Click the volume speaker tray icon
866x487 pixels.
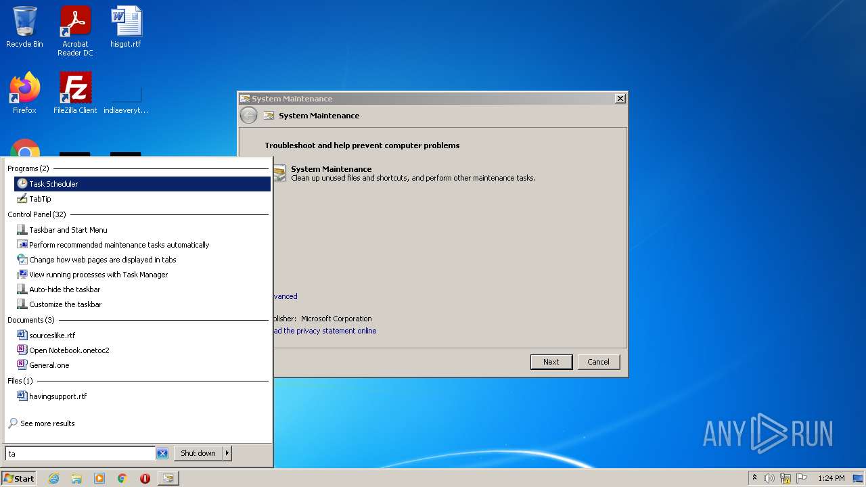769,478
